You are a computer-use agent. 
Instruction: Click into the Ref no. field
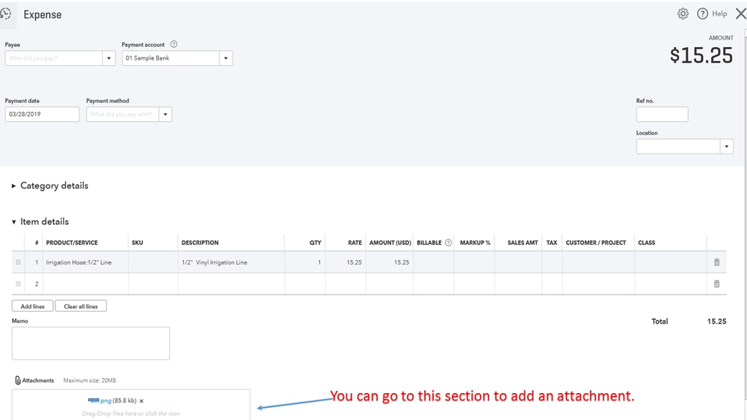click(662, 114)
